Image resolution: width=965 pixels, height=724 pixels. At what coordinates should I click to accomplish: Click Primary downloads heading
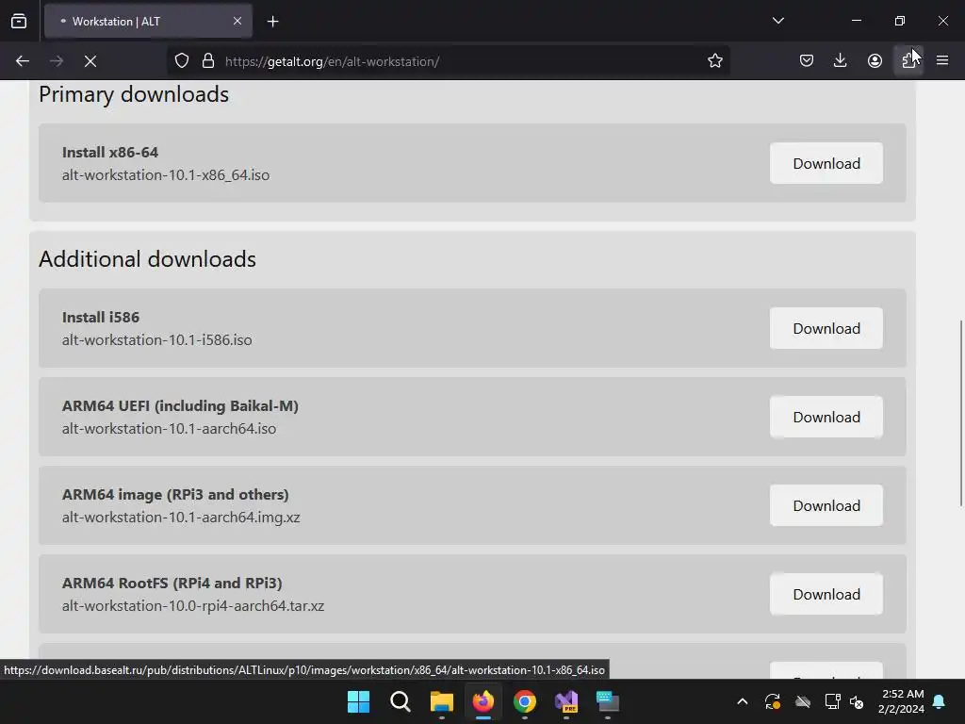pyautogui.click(x=134, y=95)
